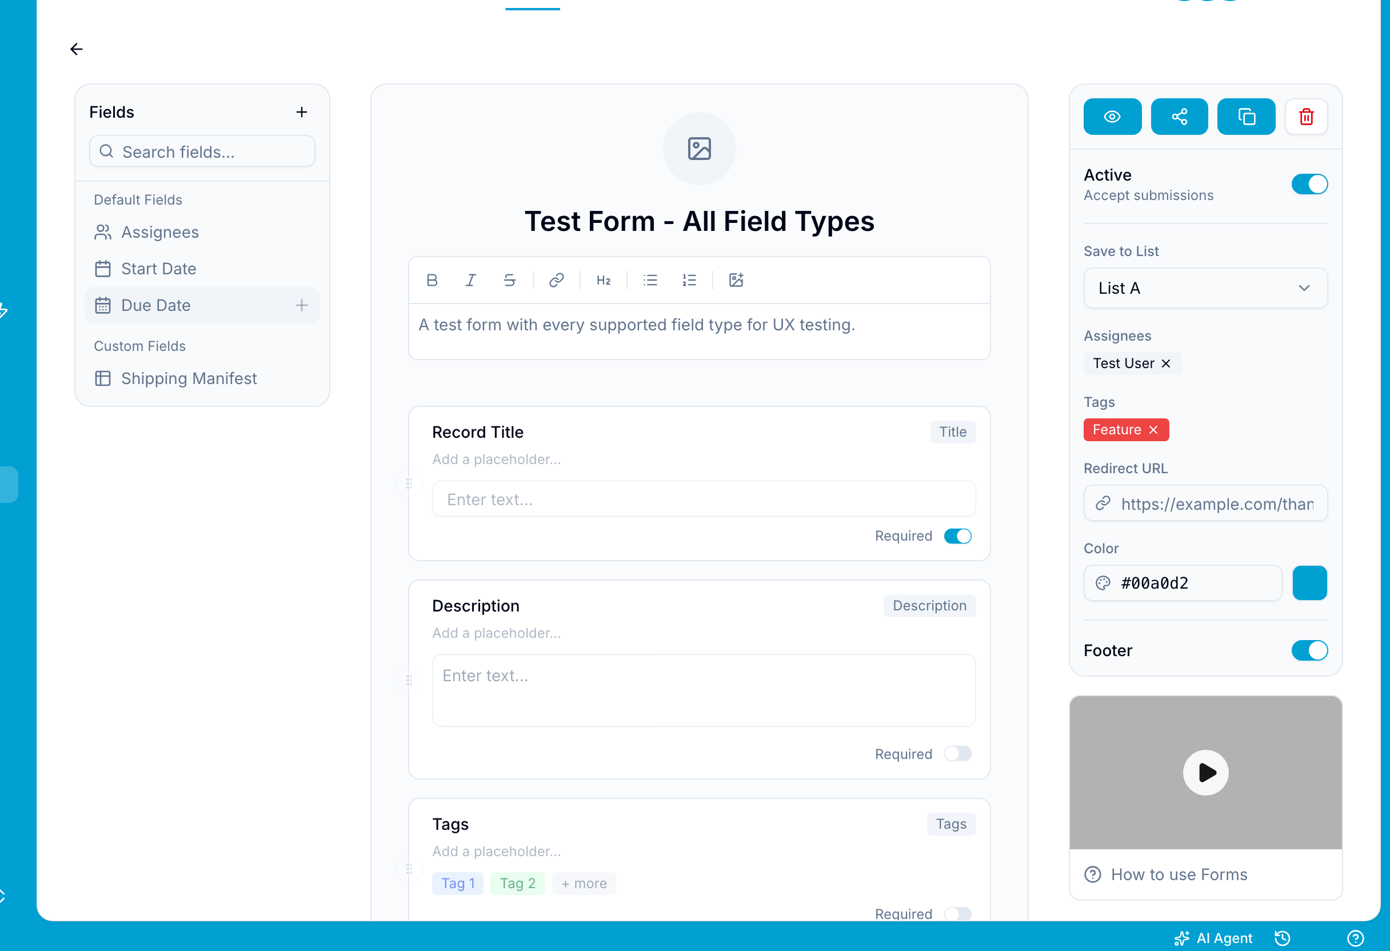Screen dimensions: 1390x951
Task: Grab the Tags field drag handle
Action: [409, 869]
